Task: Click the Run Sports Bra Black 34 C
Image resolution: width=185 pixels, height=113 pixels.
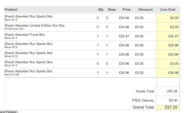Action: pos(28,17)
